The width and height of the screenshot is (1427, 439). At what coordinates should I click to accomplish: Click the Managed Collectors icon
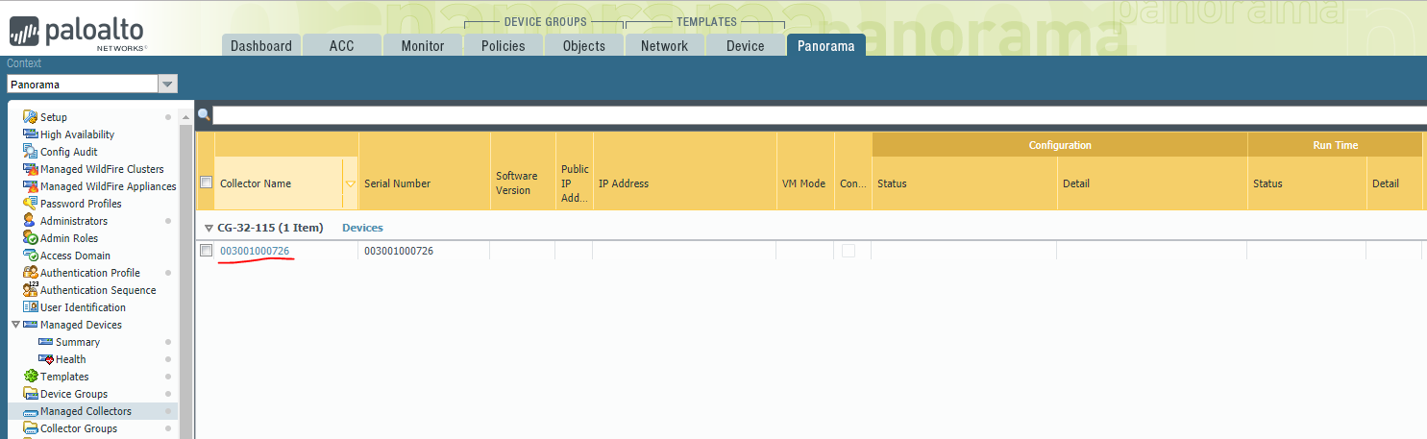point(31,411)
